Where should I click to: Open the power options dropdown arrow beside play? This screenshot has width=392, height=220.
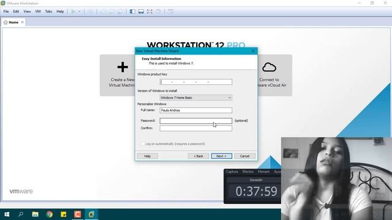pyautogui.click(x=80, y=12)
